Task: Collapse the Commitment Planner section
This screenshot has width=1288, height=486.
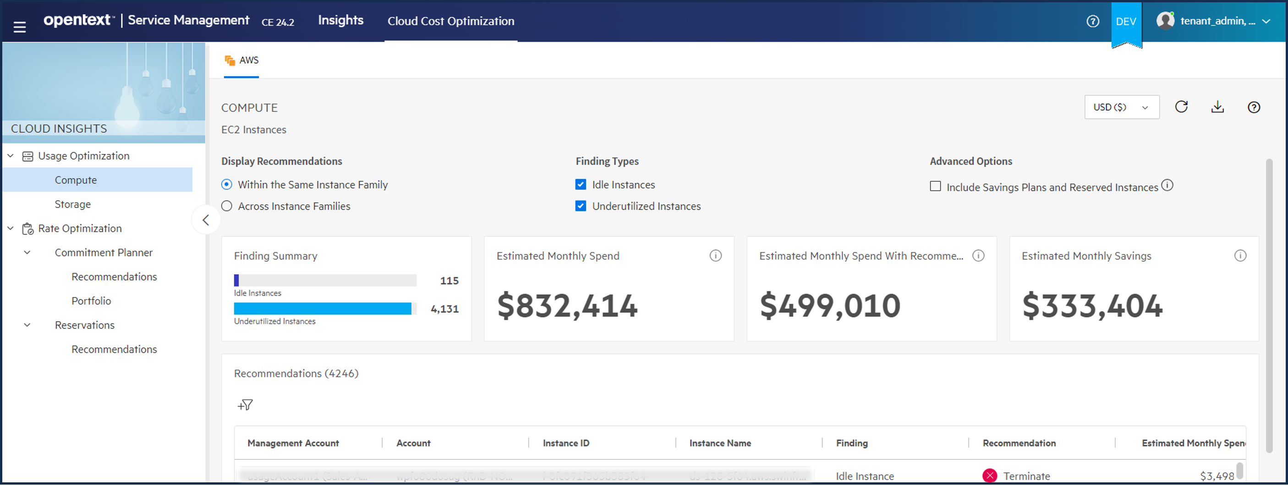Action: coord(27,252)
